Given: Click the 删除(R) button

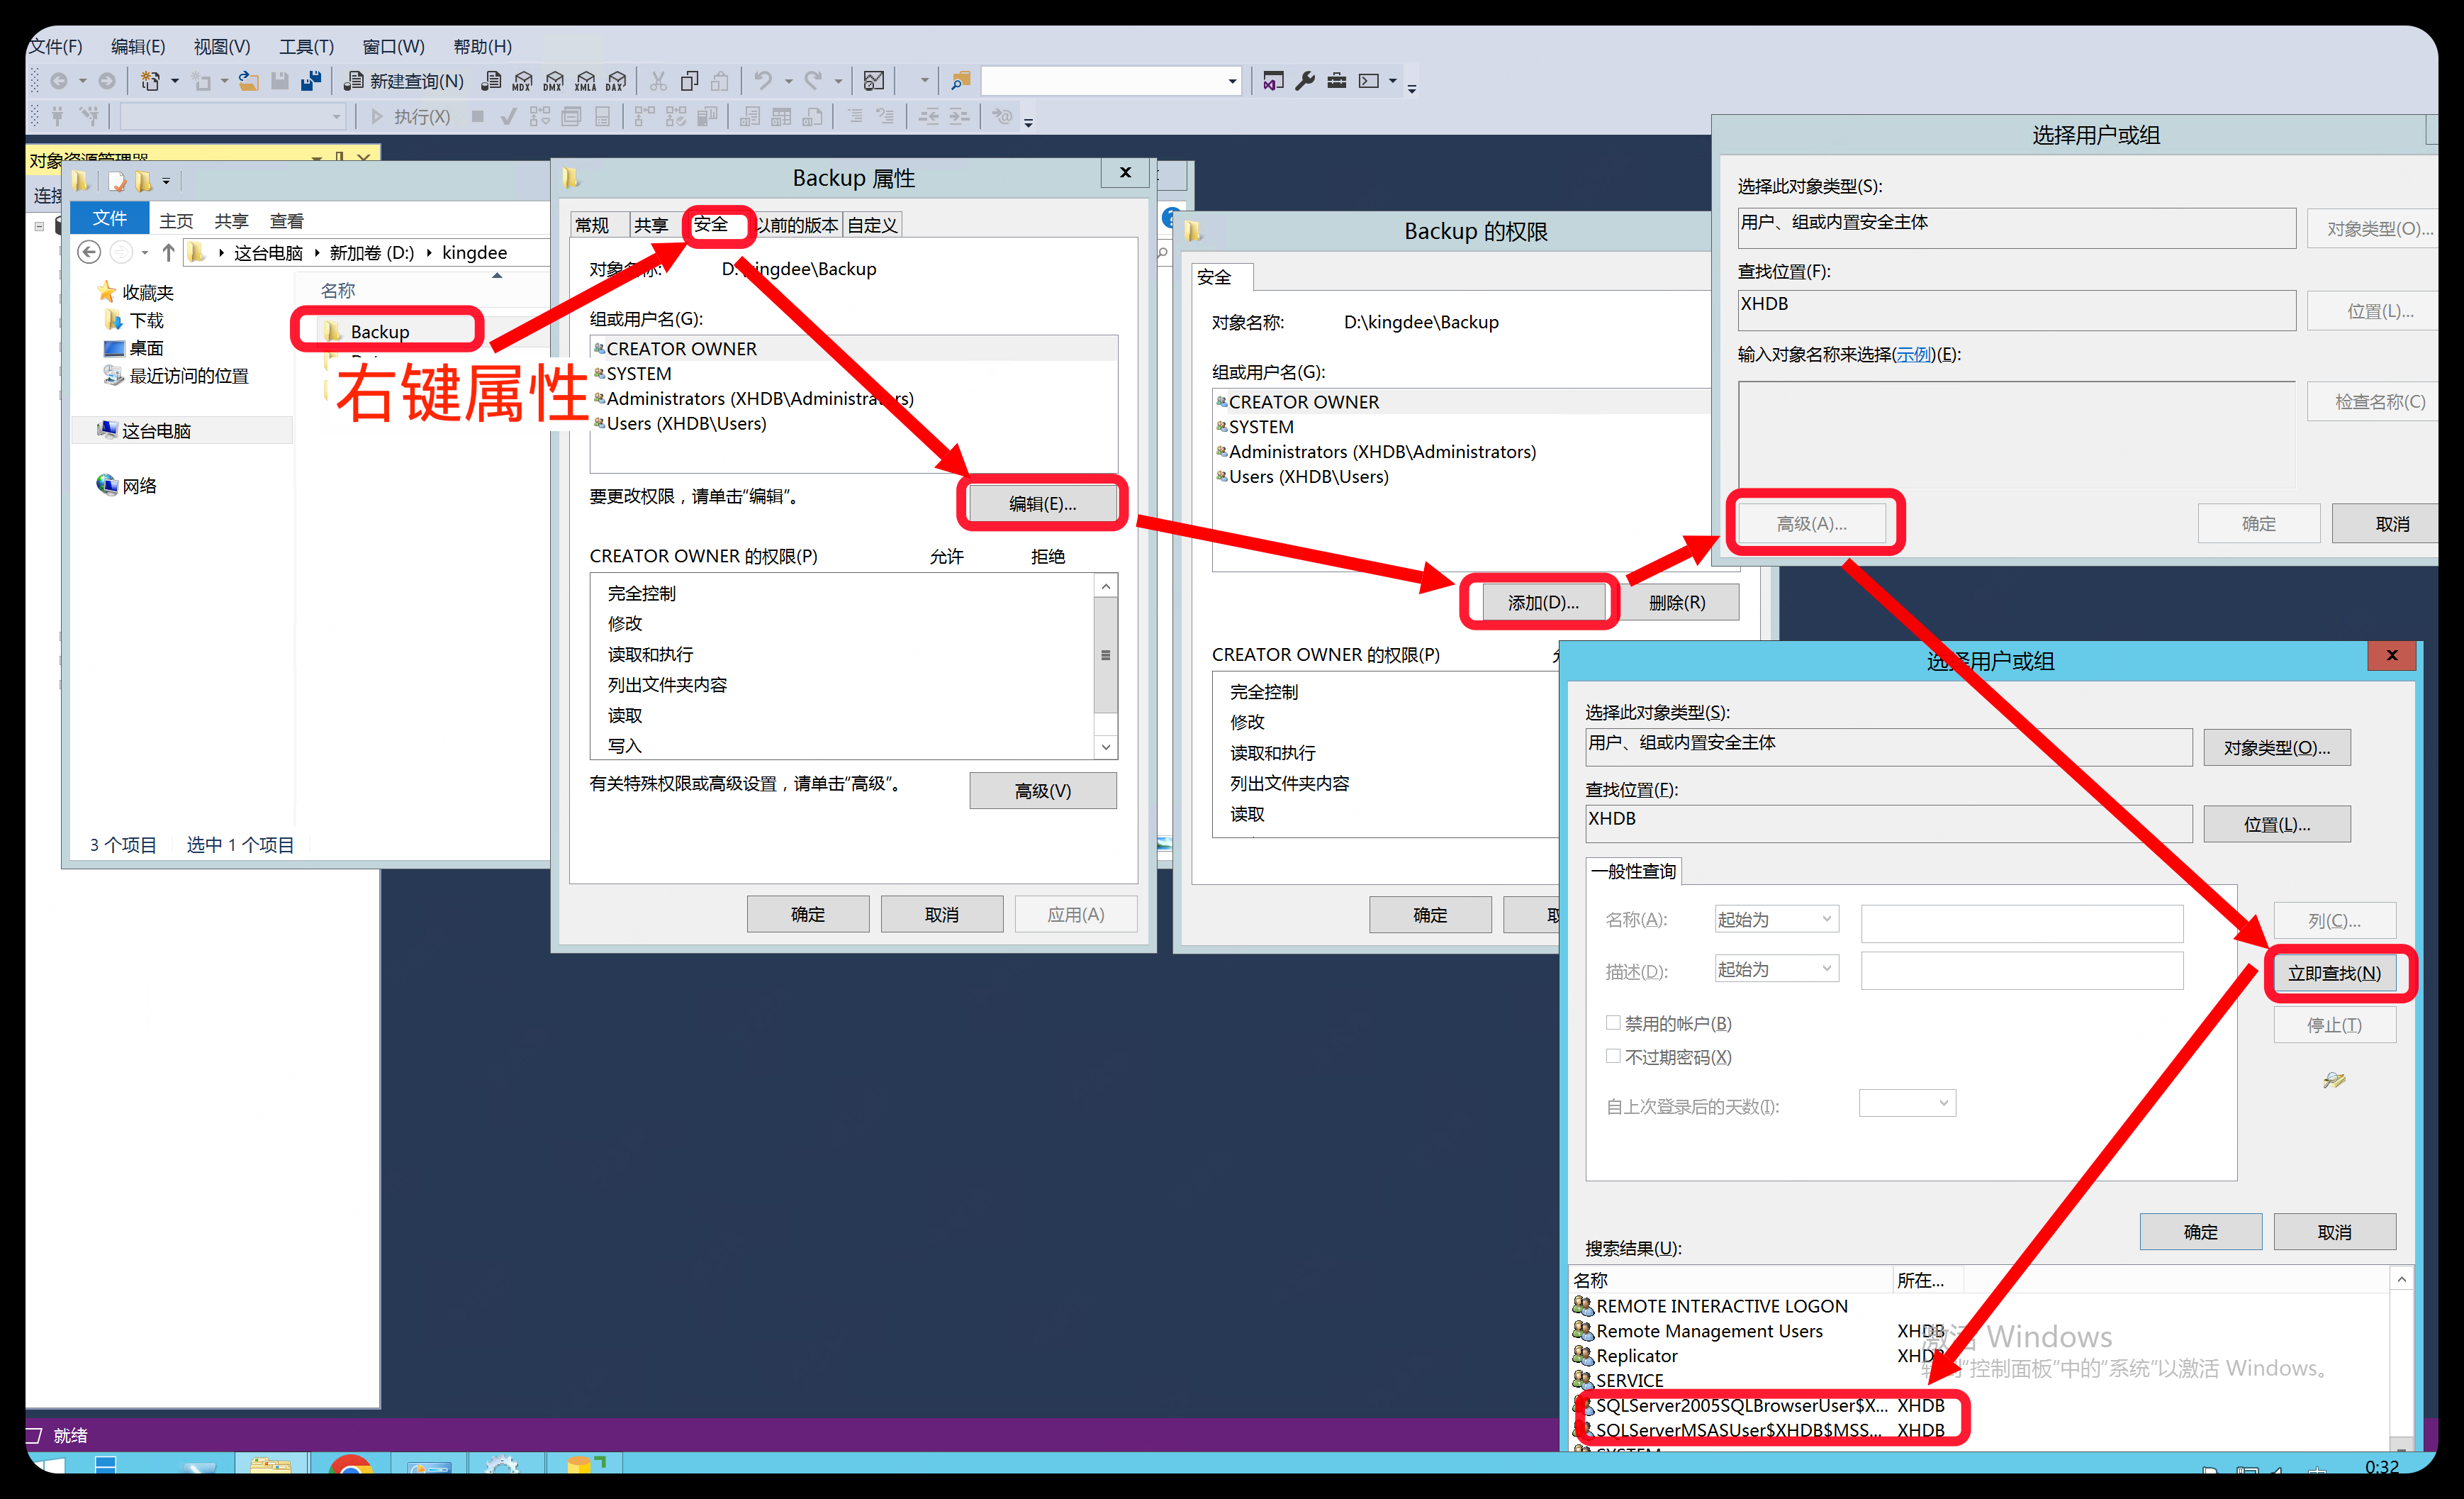Looking at the screenshot, I should click(x=1677, y=602).
